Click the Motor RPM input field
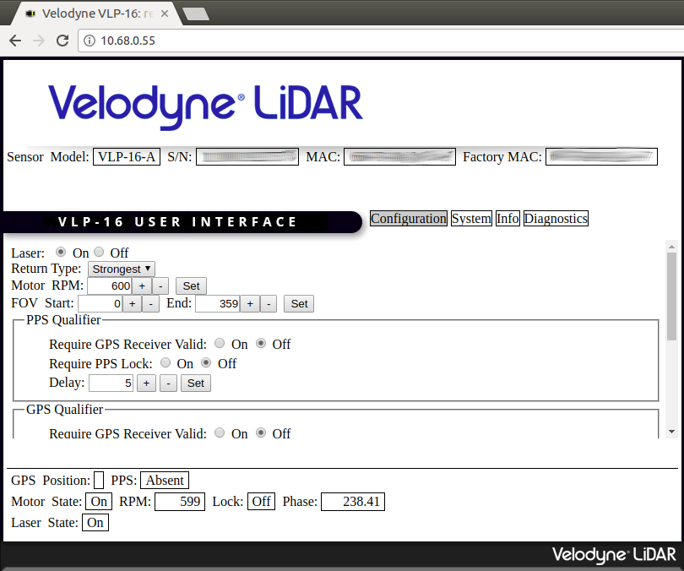Screen dimensions: 684x571 point(110,286)
